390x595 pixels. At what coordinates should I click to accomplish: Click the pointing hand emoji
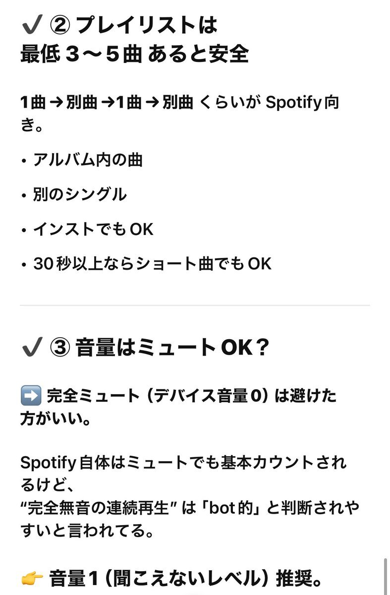point(32,578)
